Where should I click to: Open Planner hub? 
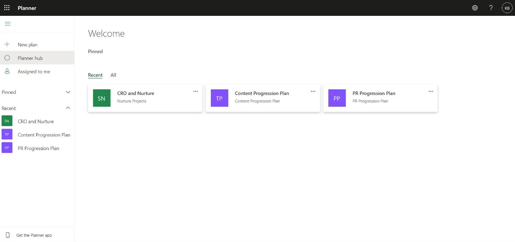(30, 58)
